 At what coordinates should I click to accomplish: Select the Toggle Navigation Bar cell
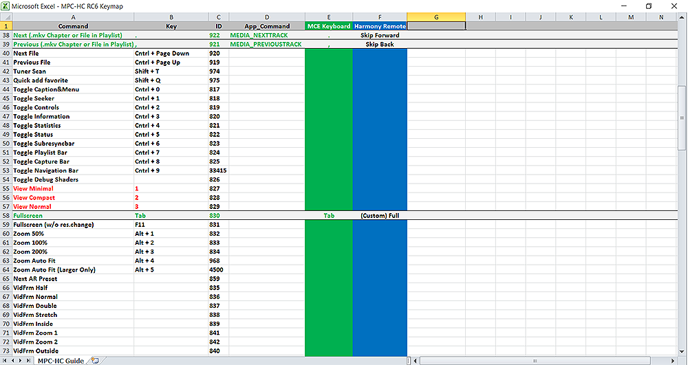[x=73, y=170]
